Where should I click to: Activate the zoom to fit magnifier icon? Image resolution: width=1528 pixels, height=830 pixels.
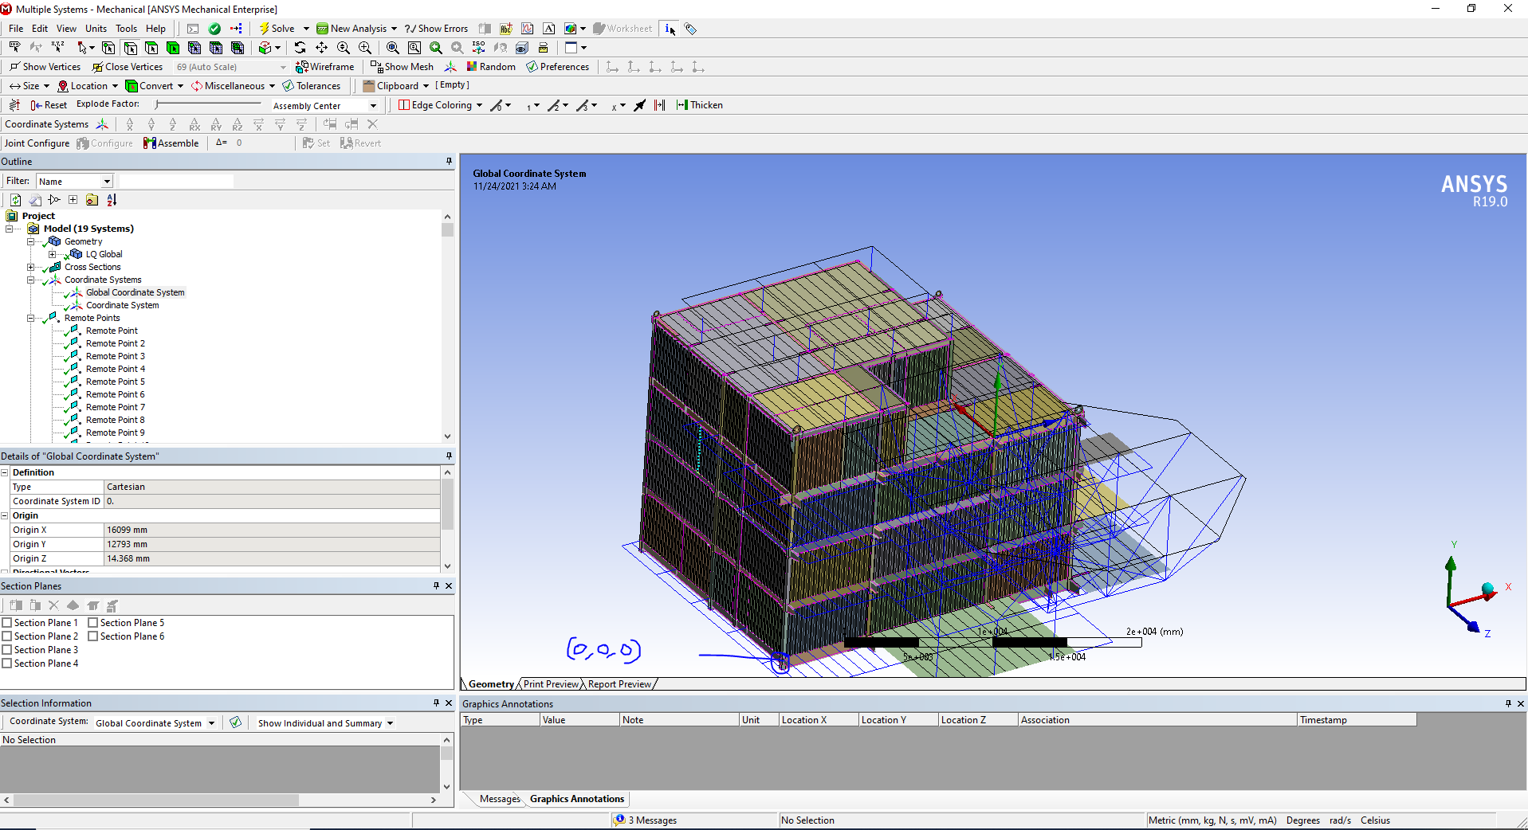[392, 48]
